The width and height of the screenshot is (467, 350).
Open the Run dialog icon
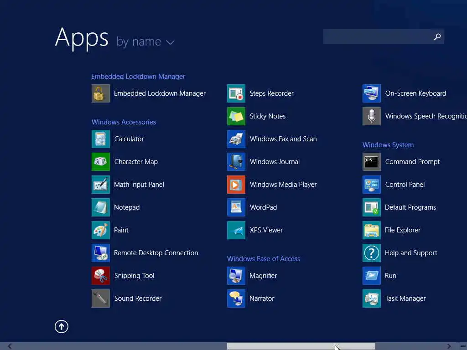[x=372, y=276]
